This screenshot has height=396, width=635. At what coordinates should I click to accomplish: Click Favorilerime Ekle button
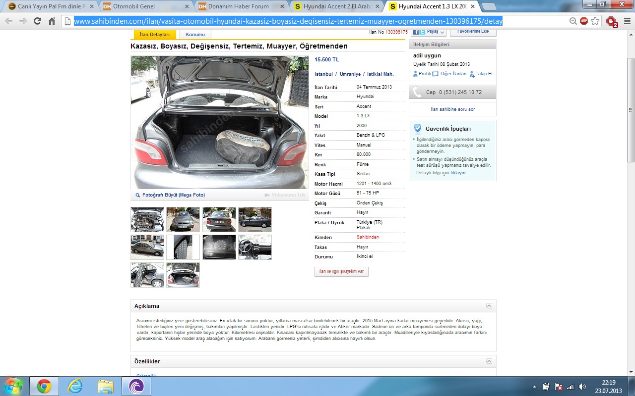(473, 32)
